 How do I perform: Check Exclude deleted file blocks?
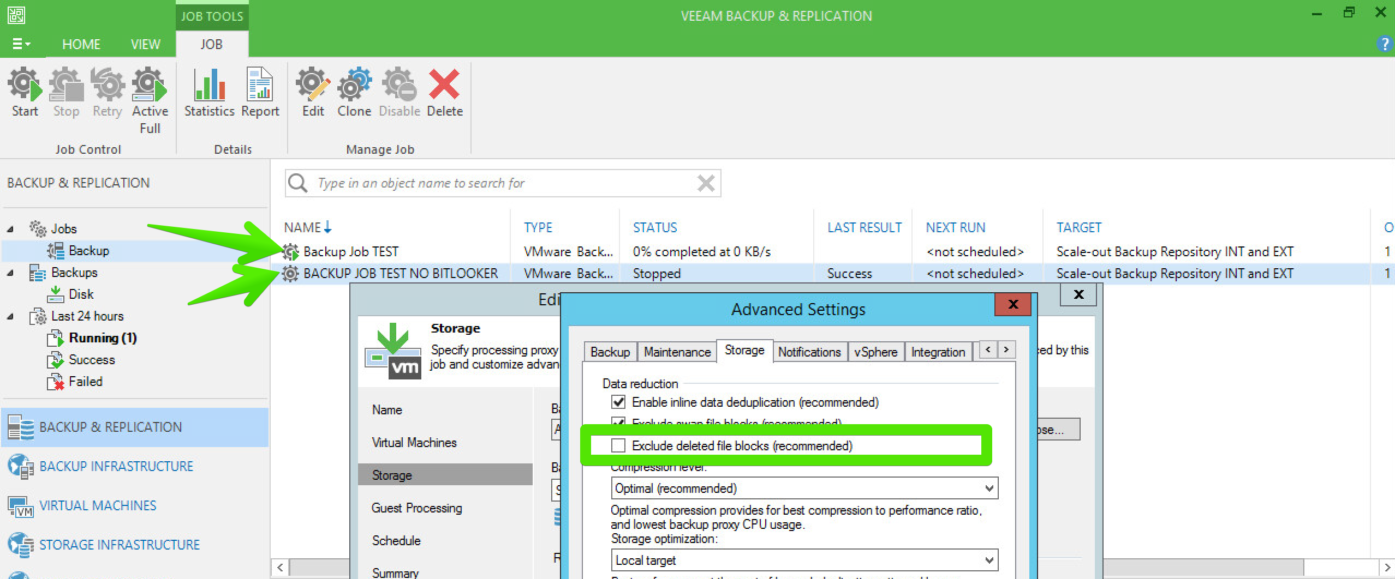click(x=618, y=445)
